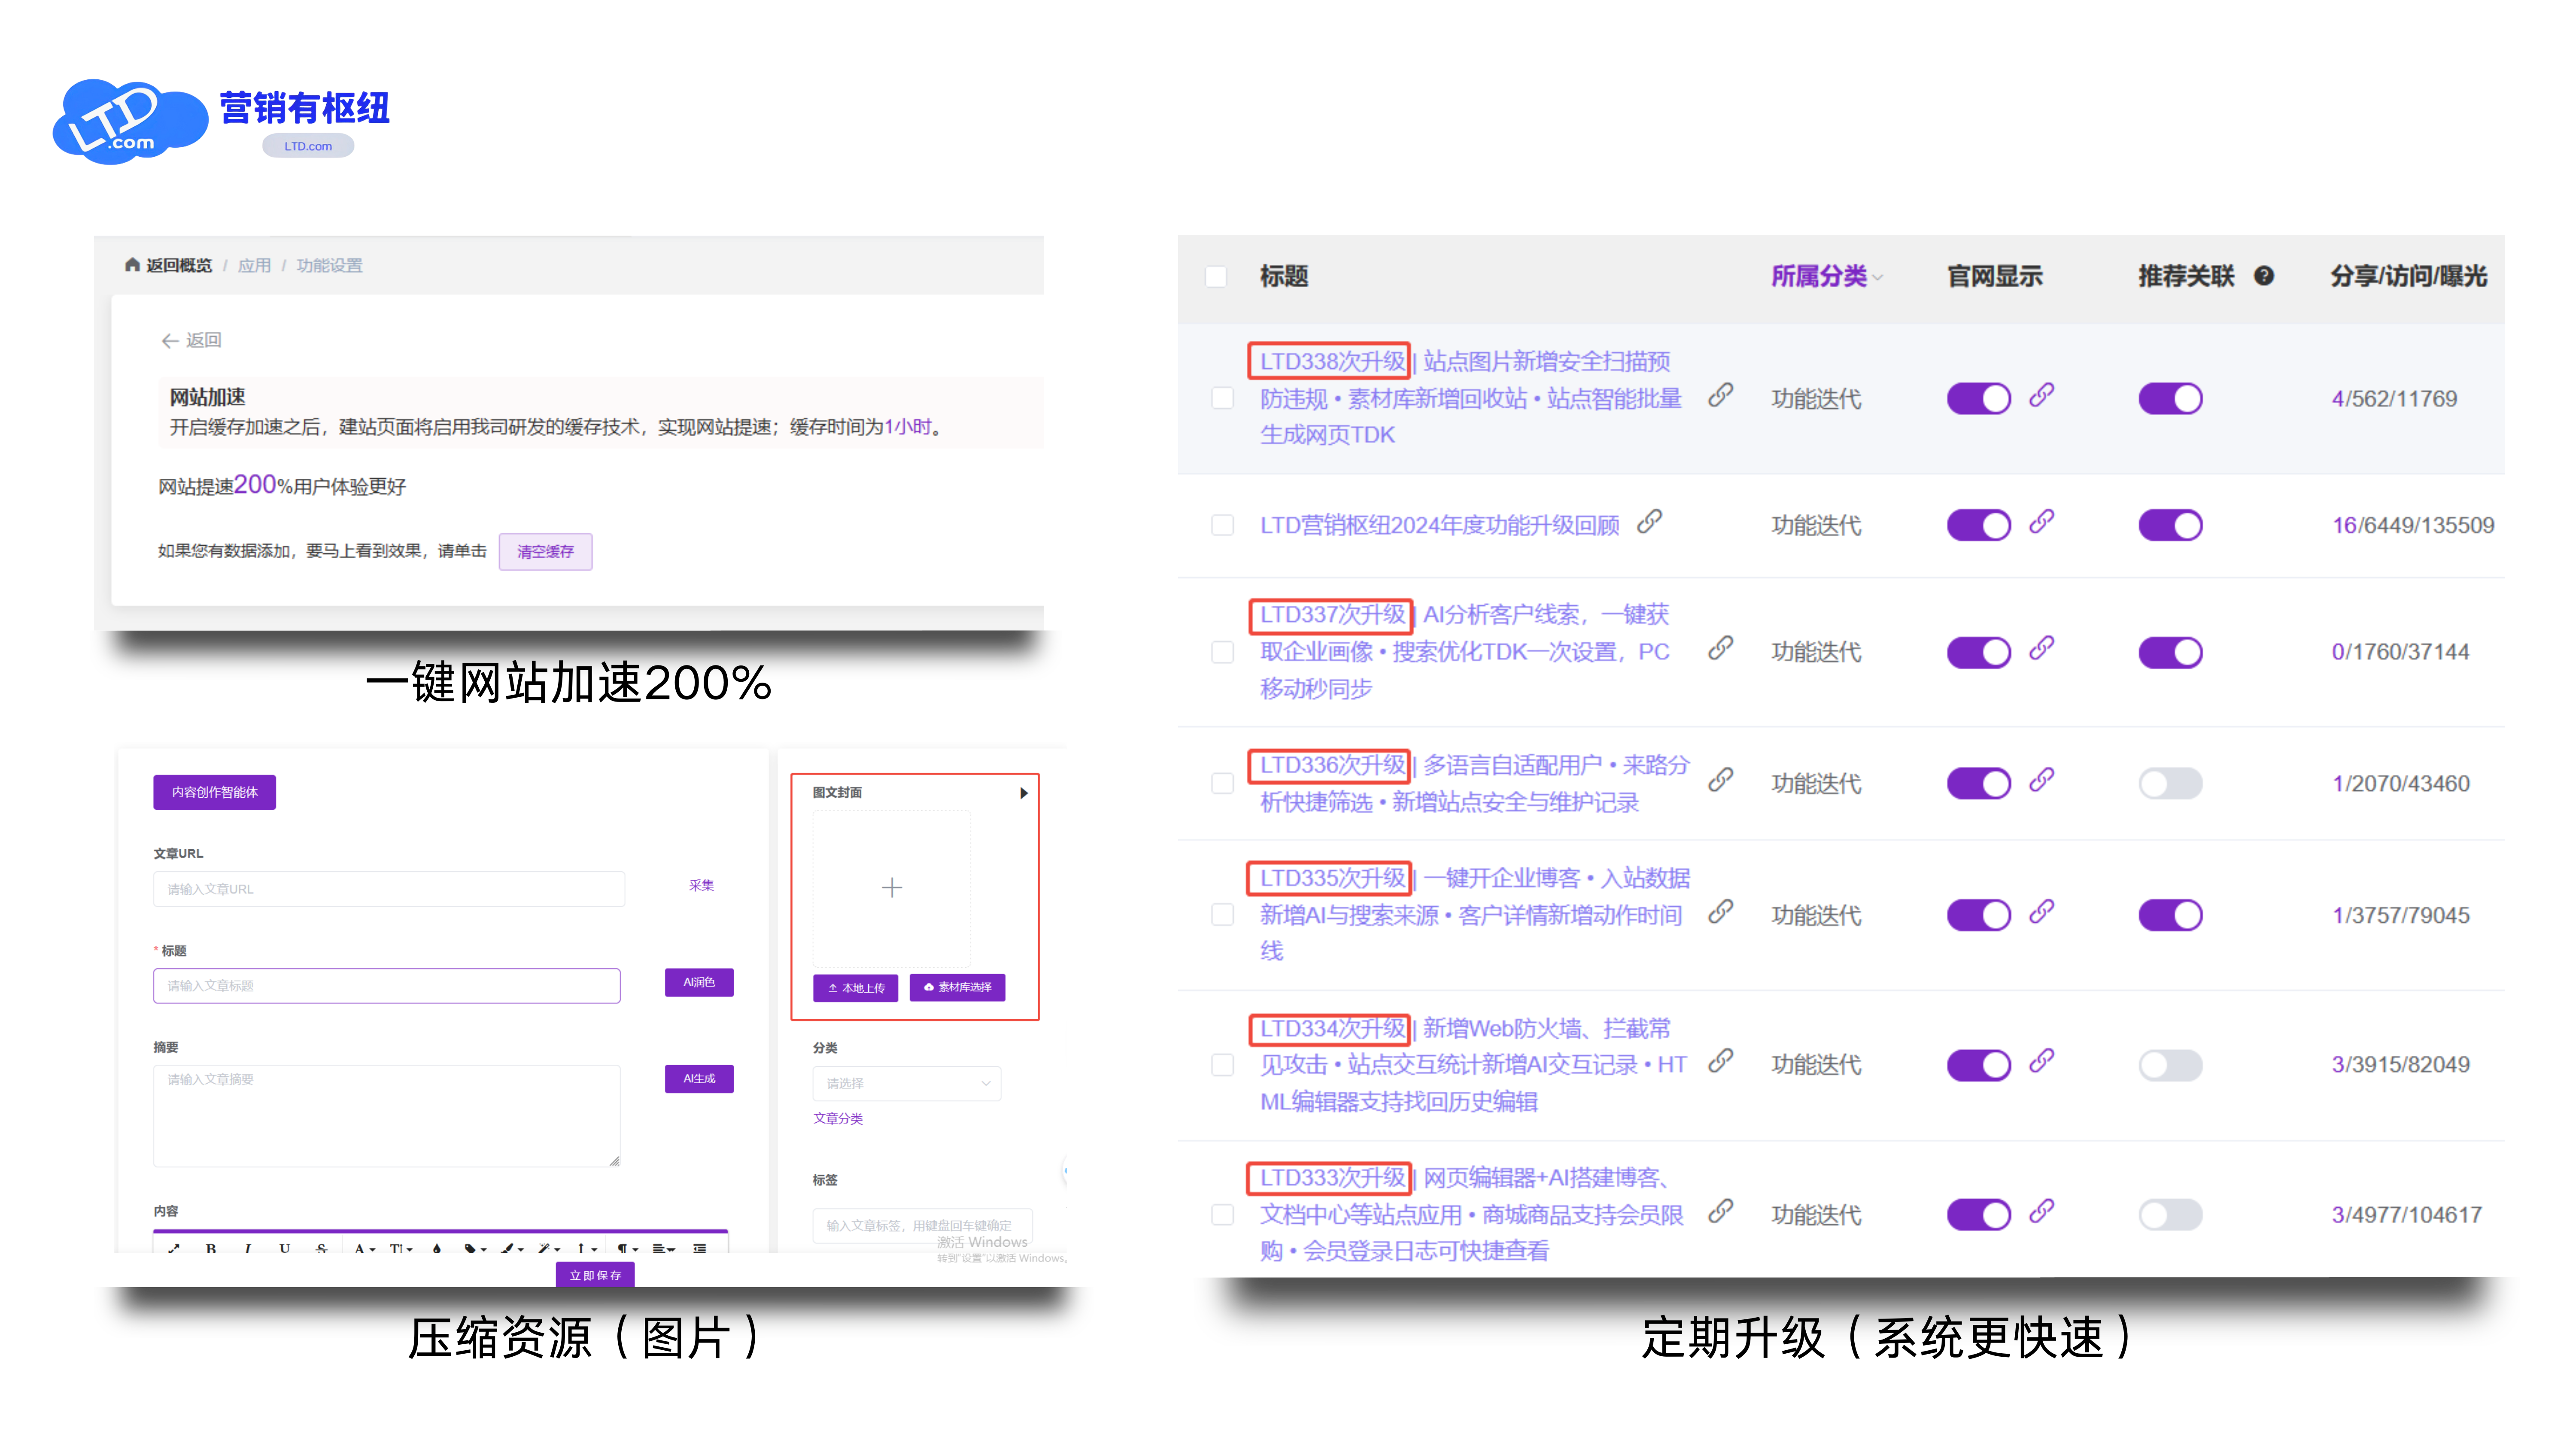Image resolution: width=2576 pixels, height=1449 pixels.
Task: Open the brush-icon dropdown in the editor toolbar
Action: point(512,1248)
